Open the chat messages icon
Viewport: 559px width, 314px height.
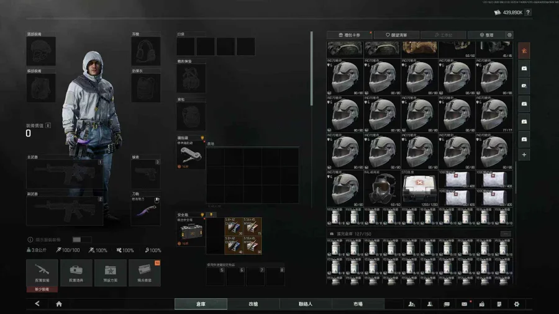click(447, 304)
